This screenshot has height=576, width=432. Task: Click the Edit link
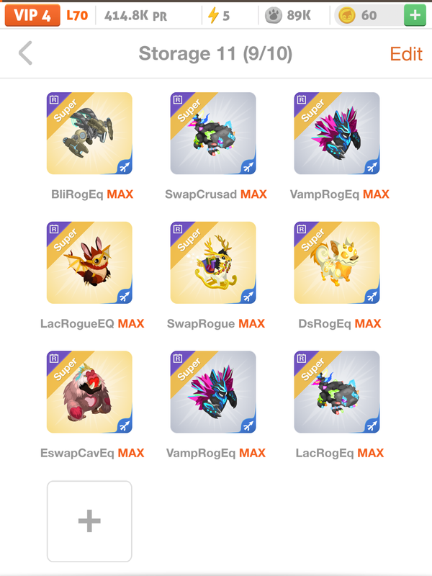[x=406, y=54]
